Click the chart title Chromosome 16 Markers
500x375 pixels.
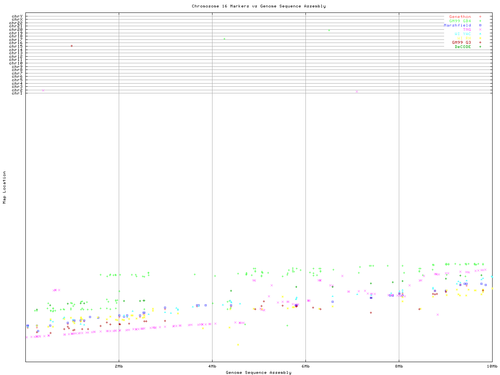(259, 6)
